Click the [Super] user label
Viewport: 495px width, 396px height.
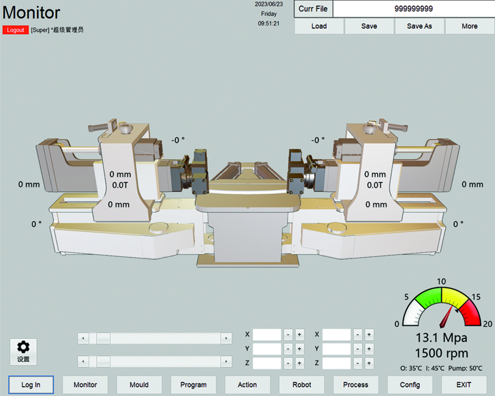pos(40,30)
